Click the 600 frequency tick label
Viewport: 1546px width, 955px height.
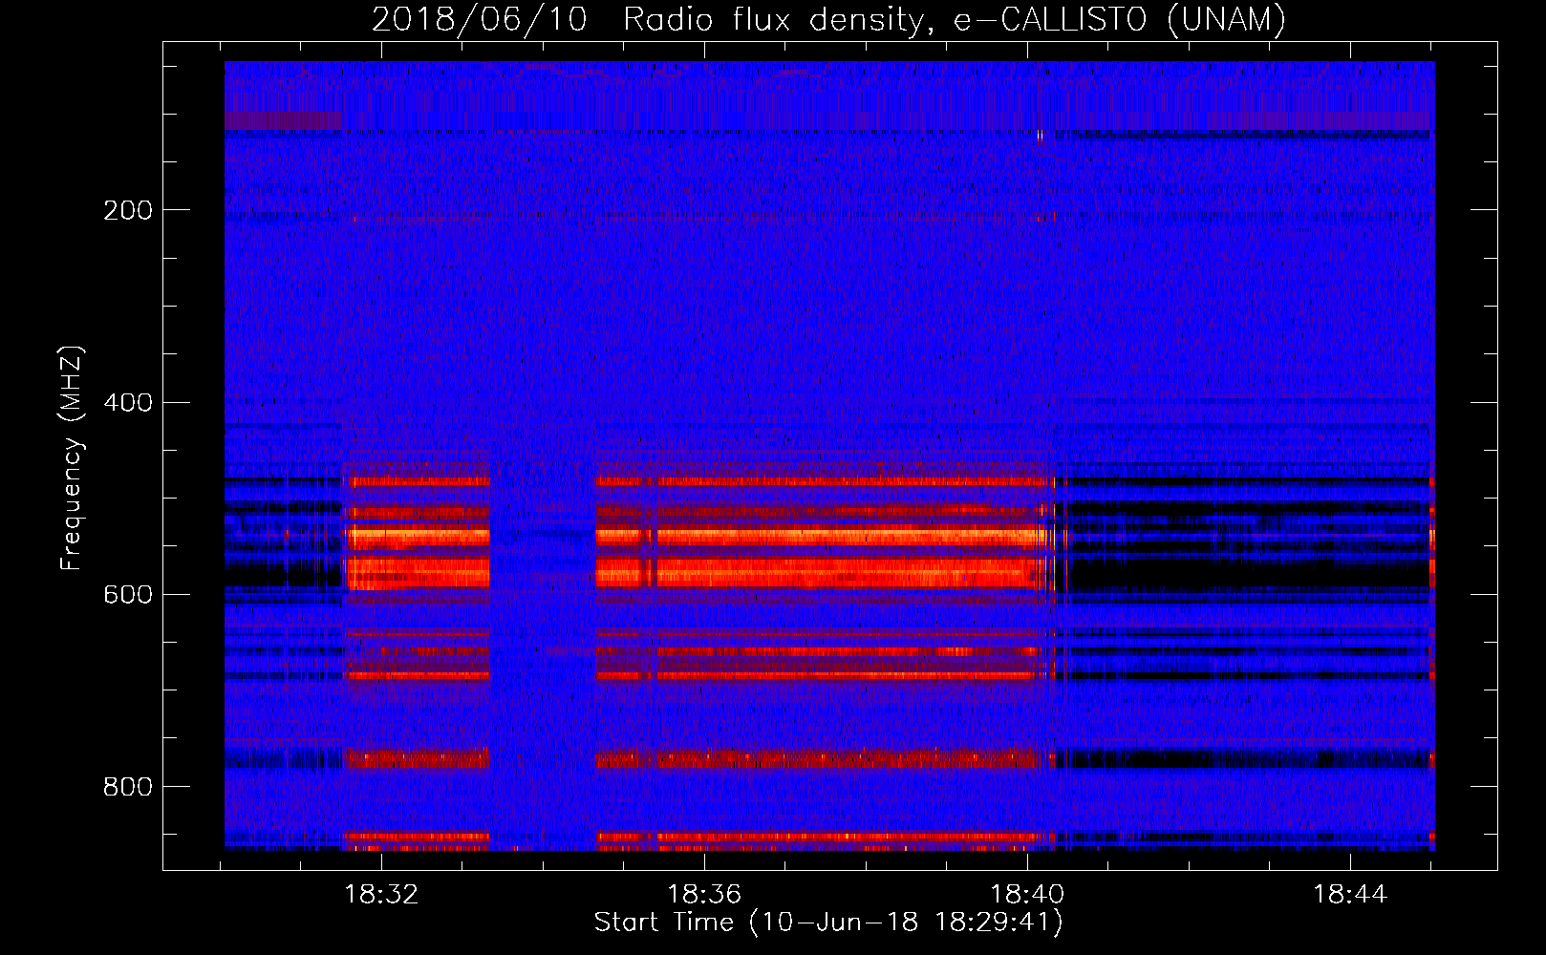(x=128, y=594)
